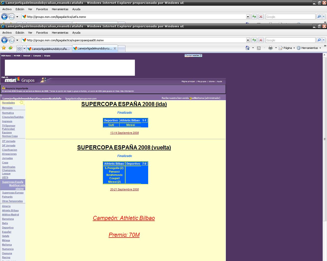Image resolution: width=327 pixels, height=261 pixels.
Task: Click the back window's Forward arrow
Action: click(11, 17)
